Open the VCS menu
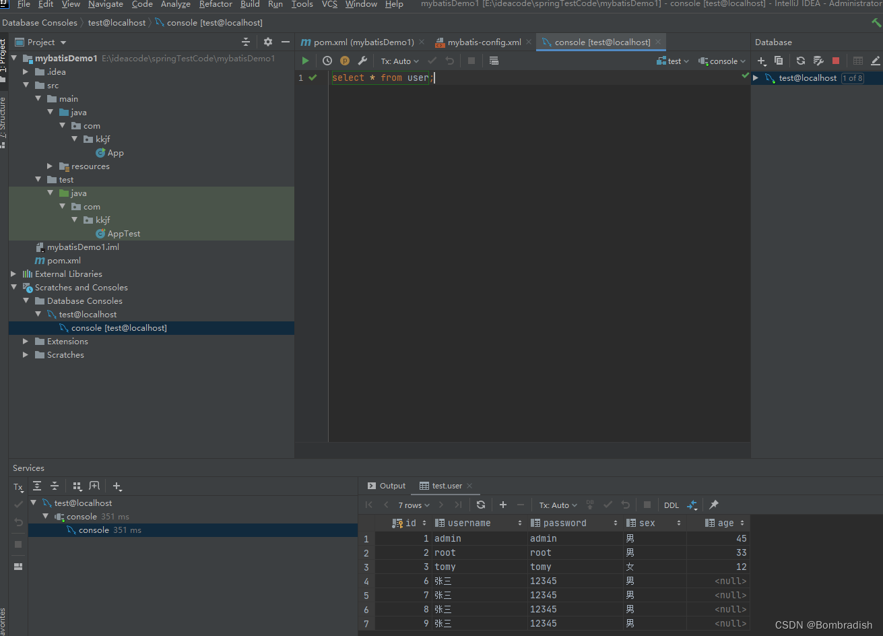 coord(329,4)
